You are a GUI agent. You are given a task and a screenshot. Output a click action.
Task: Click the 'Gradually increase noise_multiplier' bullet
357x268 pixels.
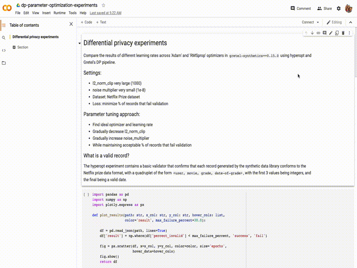coord(120,138)
